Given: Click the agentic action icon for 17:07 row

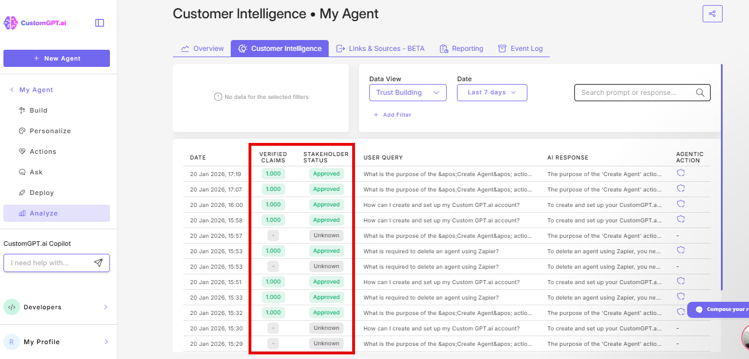Looking at the screenshot, I should pos(681,188).
